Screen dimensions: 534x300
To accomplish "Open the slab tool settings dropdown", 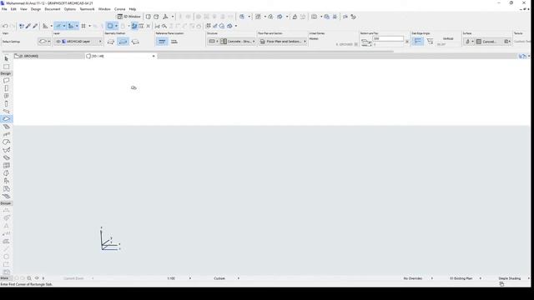I will 44,42.
